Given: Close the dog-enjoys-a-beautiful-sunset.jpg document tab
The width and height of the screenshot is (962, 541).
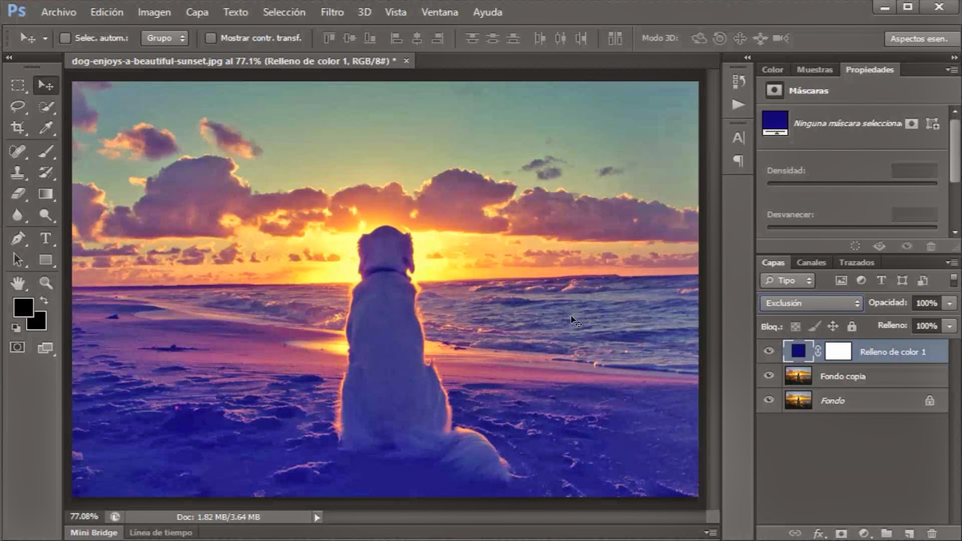Looking at the screenshot, I should pos(406,61).
